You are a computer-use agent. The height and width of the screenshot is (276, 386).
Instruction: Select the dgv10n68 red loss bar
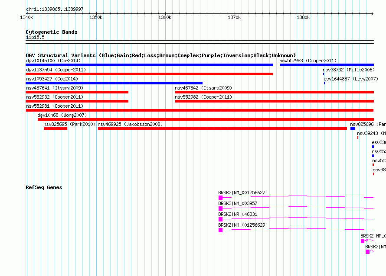point(206,119)
